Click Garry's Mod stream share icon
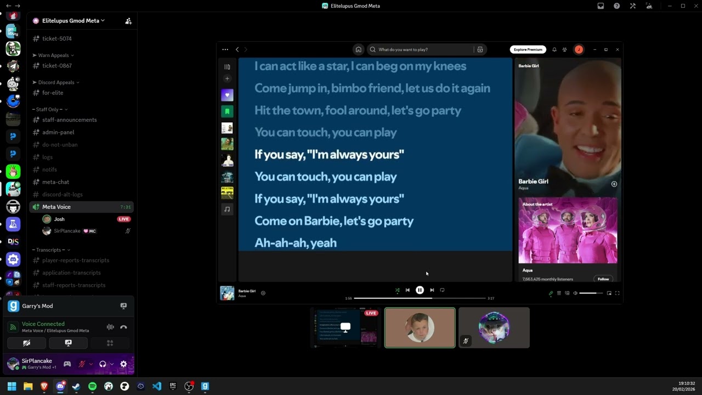The height and width of the screenshot is (395, 702). 123,306
